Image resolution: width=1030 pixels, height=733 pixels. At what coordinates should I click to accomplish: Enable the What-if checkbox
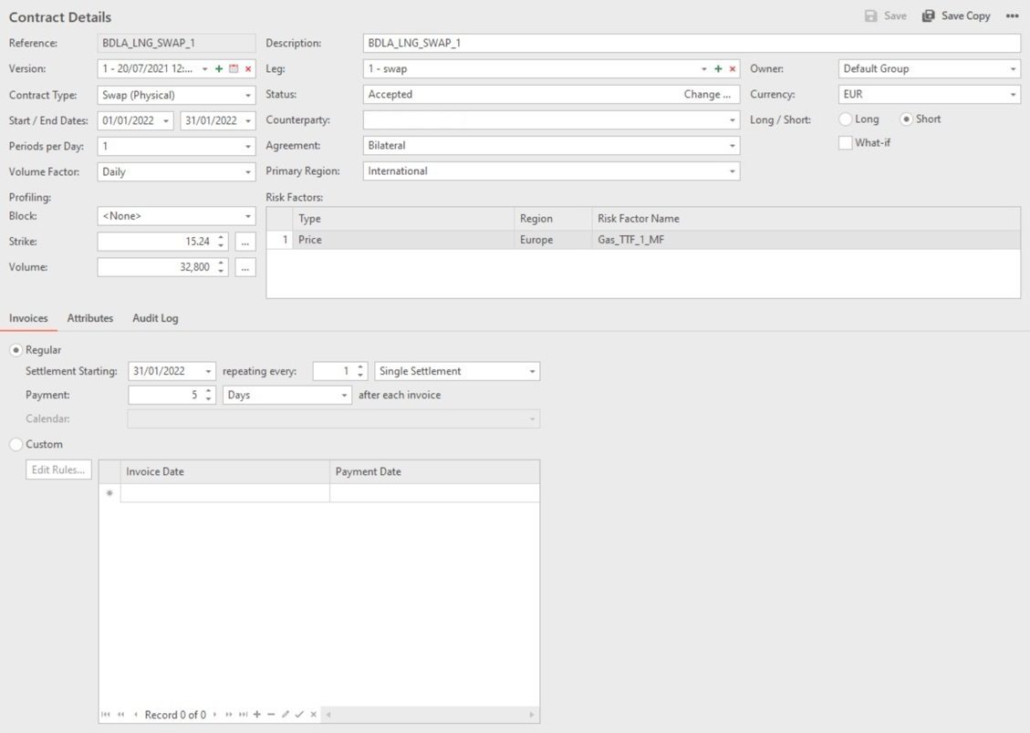point(846,143)
